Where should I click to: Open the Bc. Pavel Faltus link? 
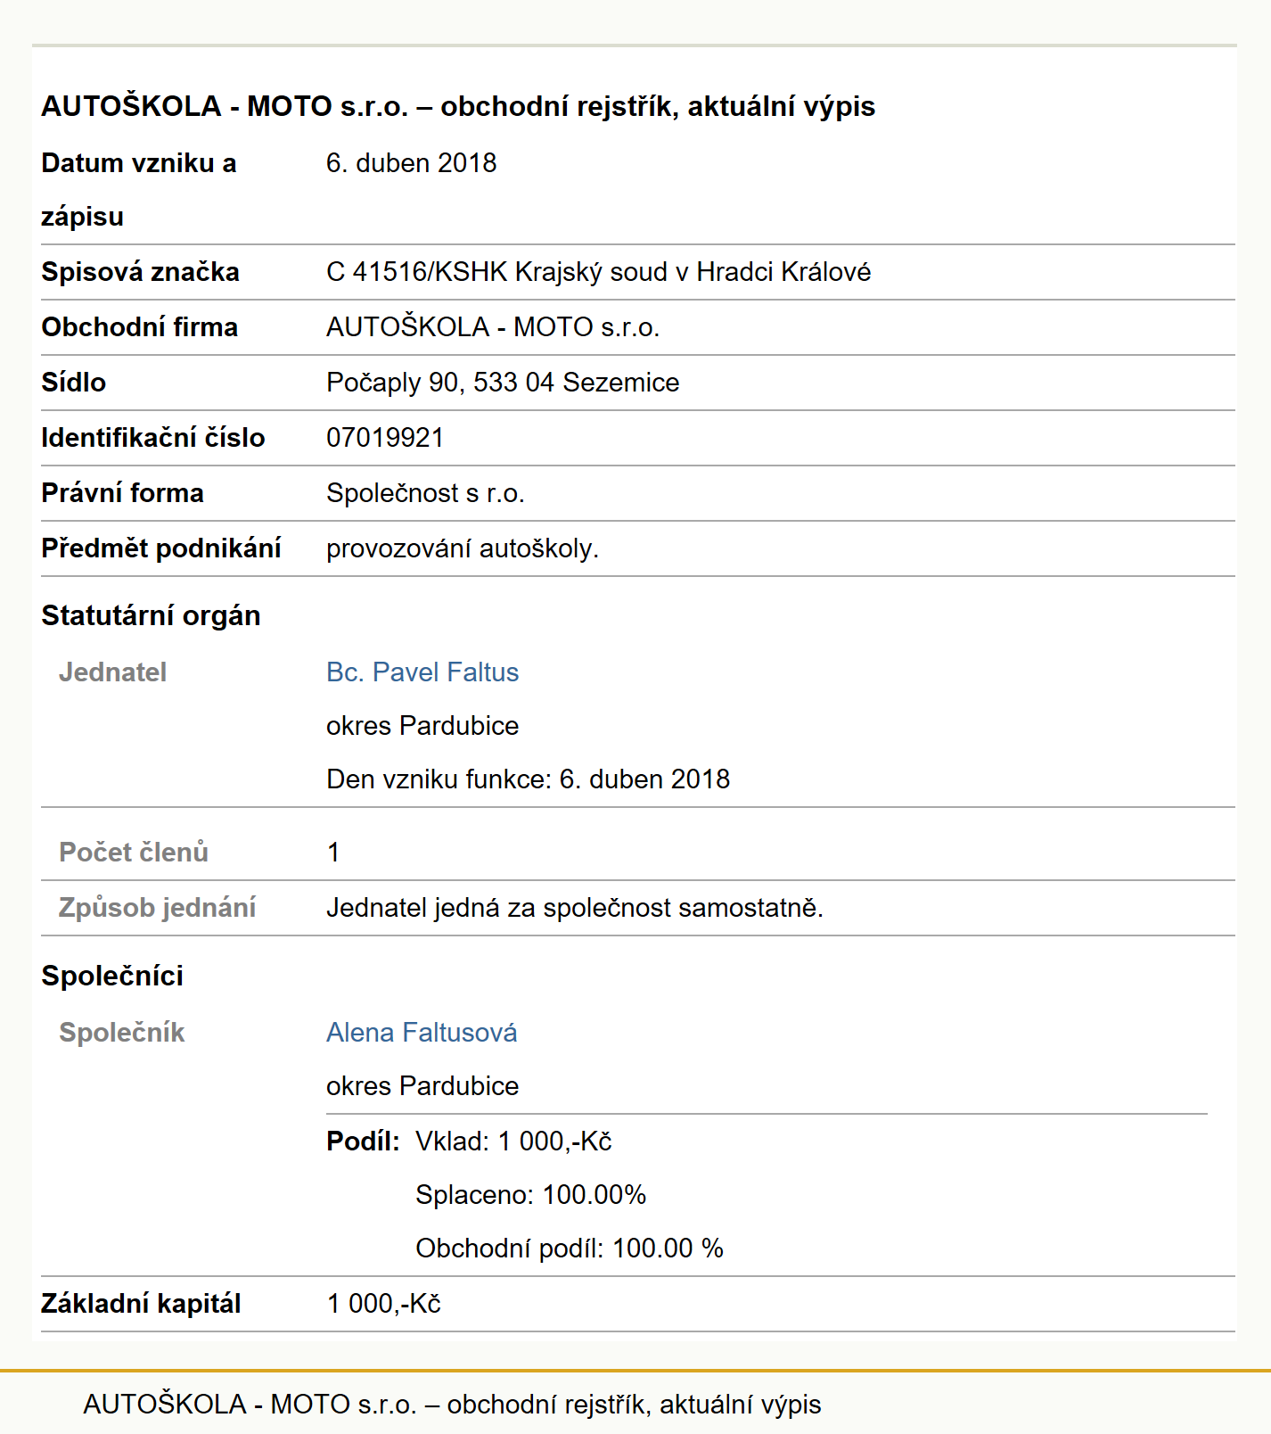pos(422,672)
